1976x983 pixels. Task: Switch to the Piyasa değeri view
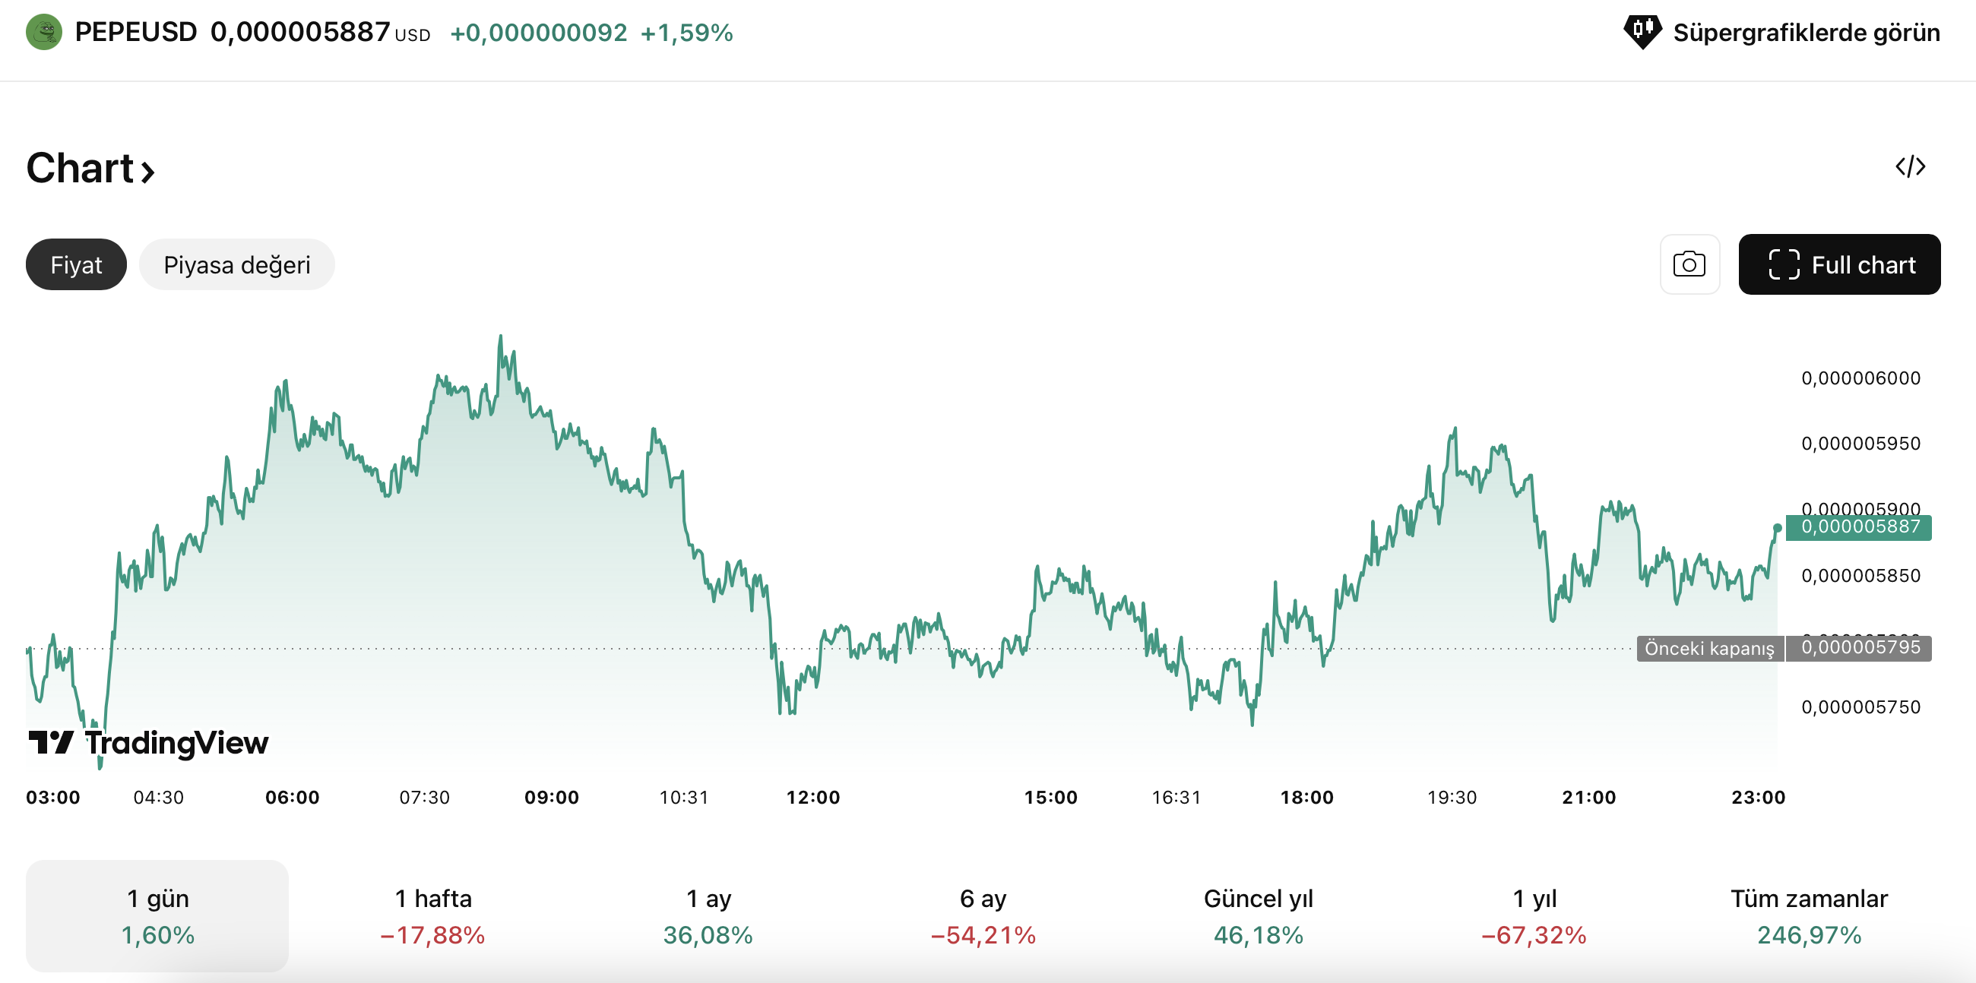[x=236, y=264]
